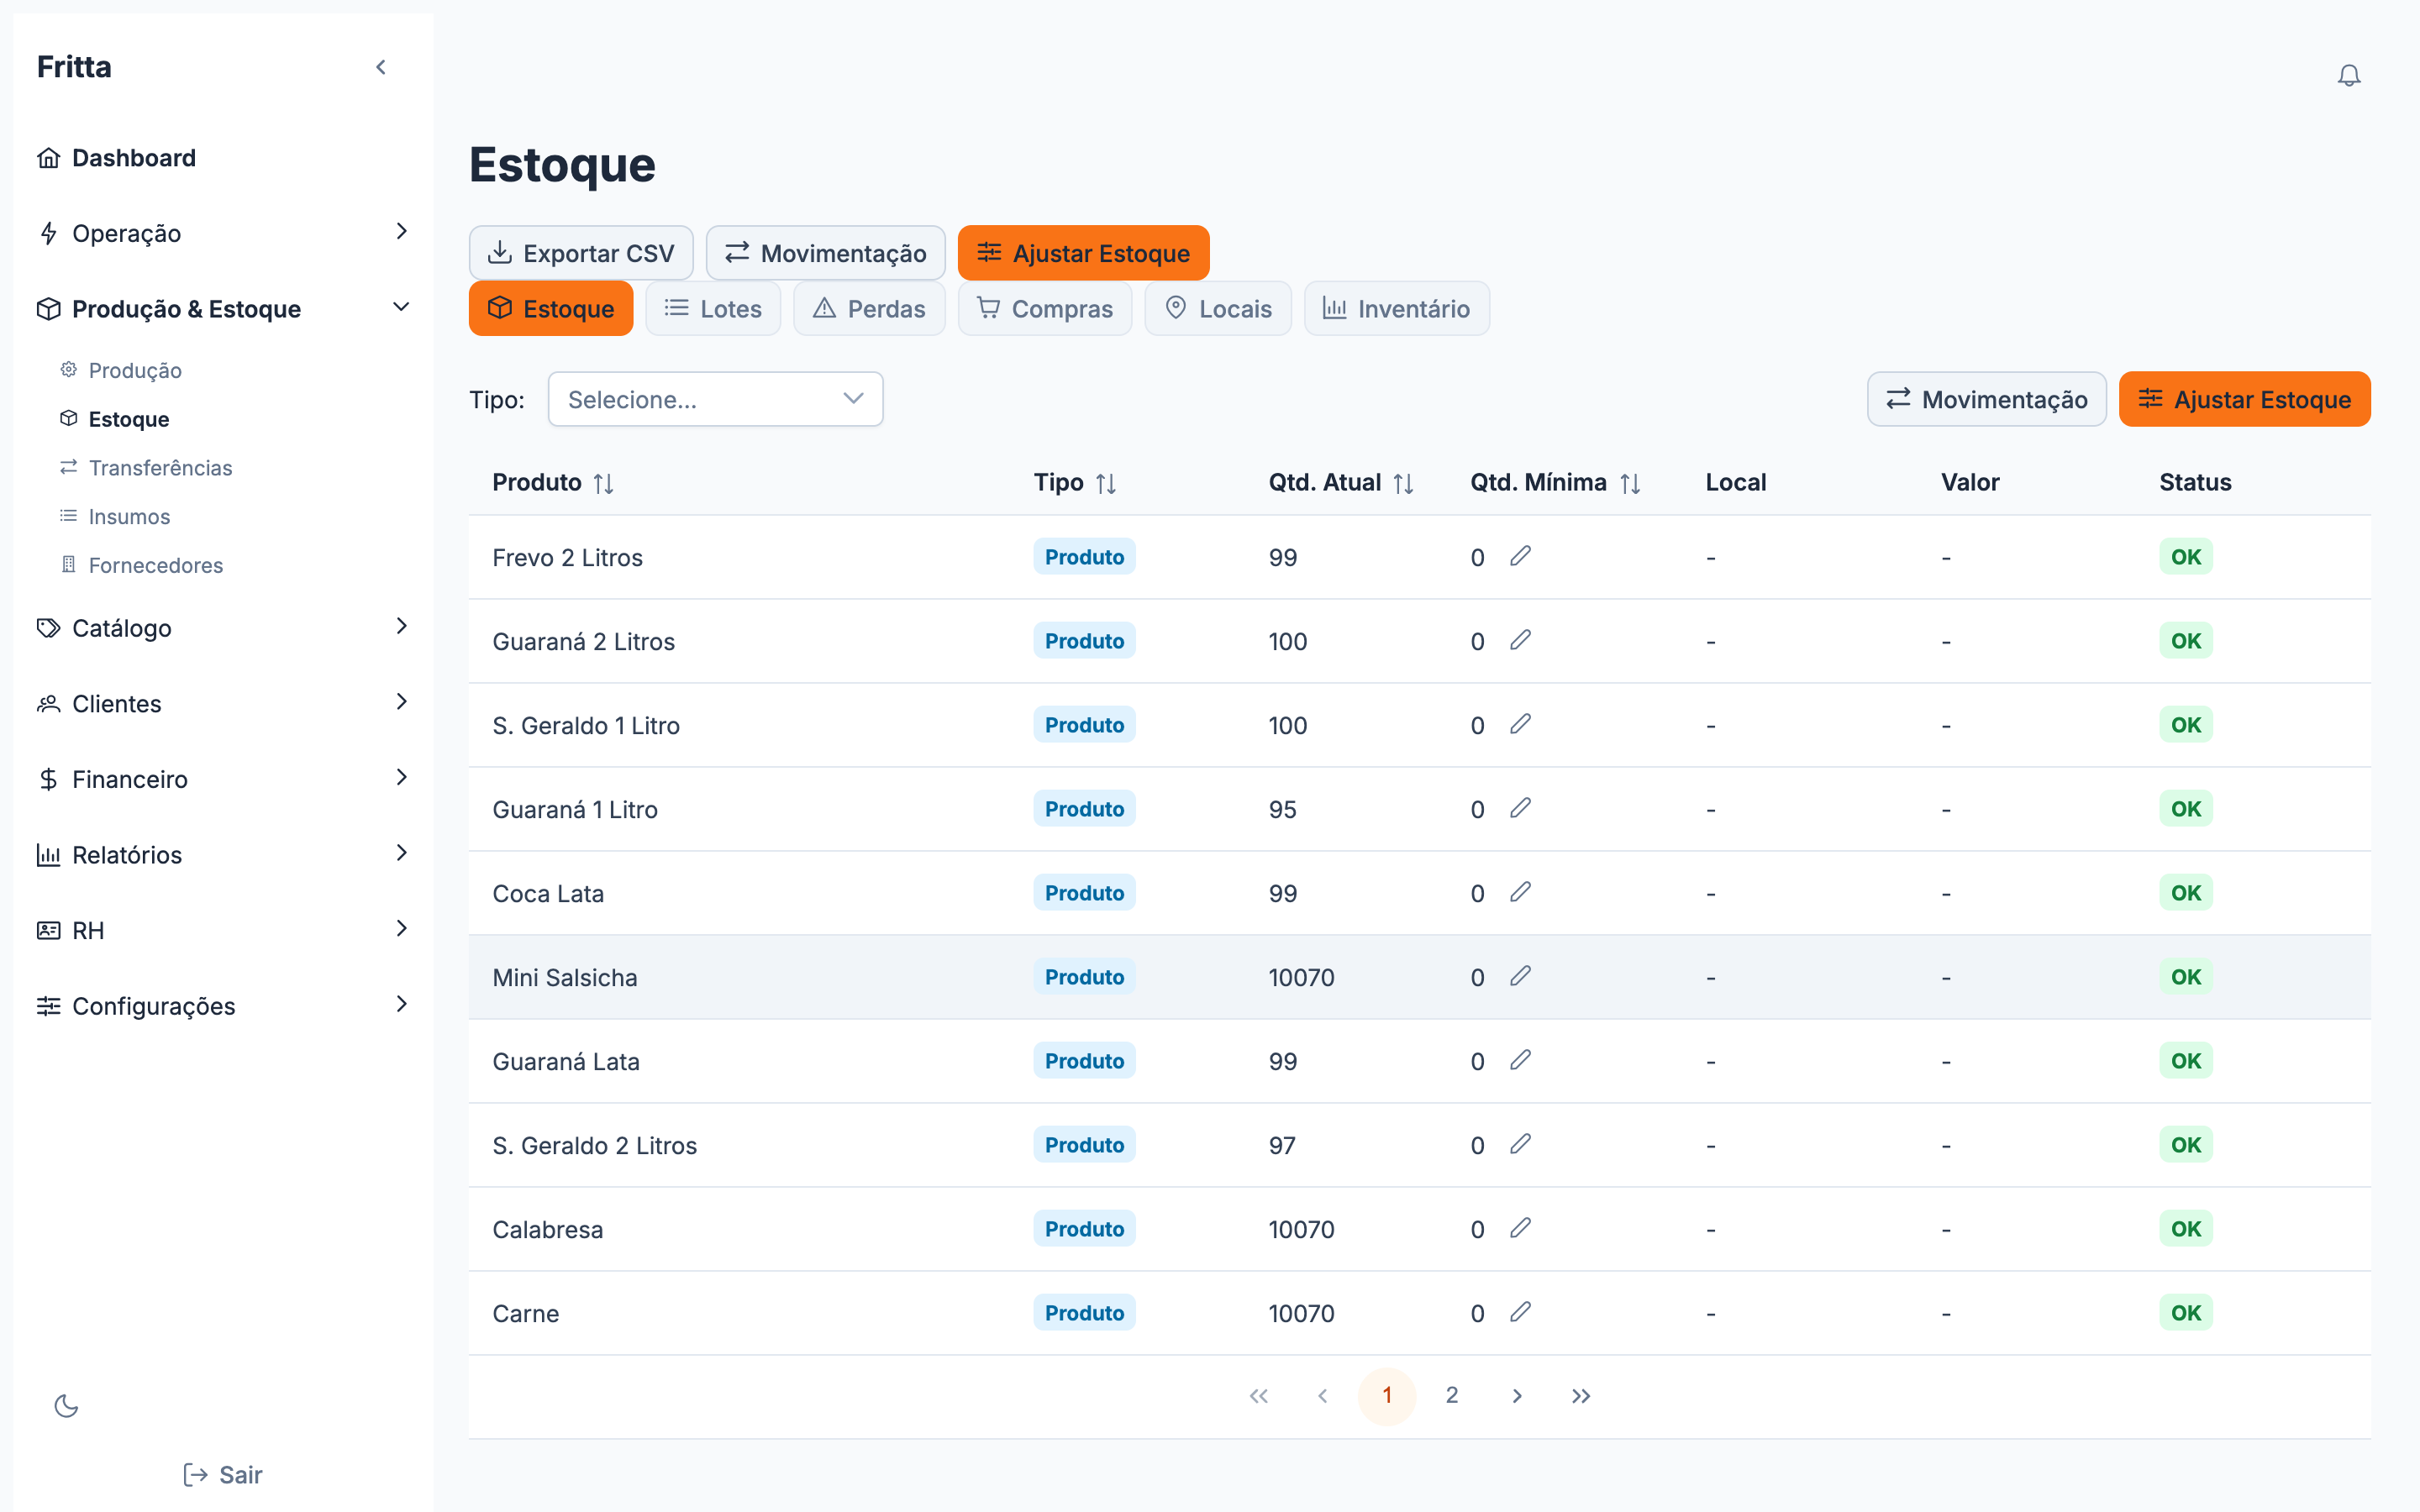Switch to the Lotes tab
2420x1512 pixels.
pos(713,308)
